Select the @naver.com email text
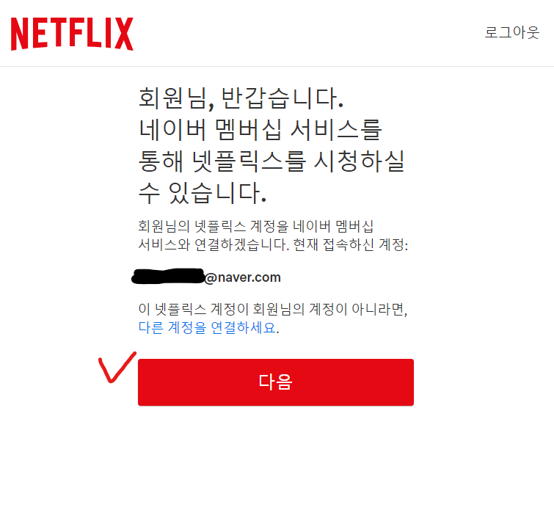The image size is (554, 510). (x=242, y=277)
